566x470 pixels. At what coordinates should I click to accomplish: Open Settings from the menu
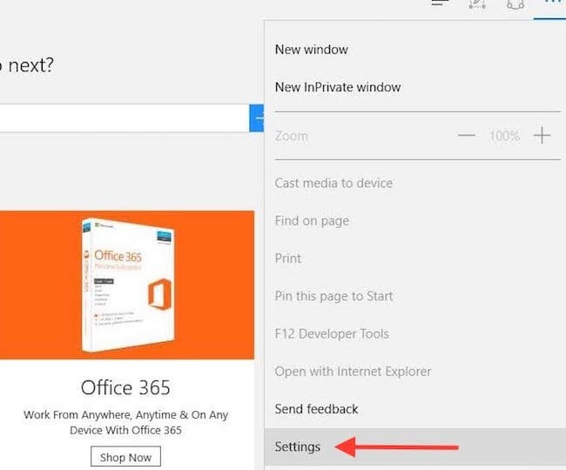coord(415,446)
